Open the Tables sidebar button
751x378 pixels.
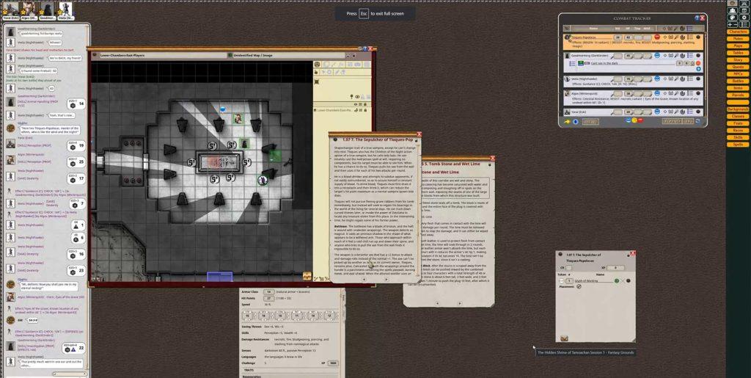coord(738,53)
